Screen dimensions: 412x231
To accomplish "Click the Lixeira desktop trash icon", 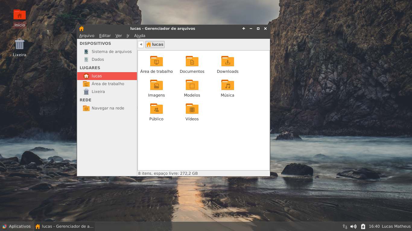I will [20, 44].
